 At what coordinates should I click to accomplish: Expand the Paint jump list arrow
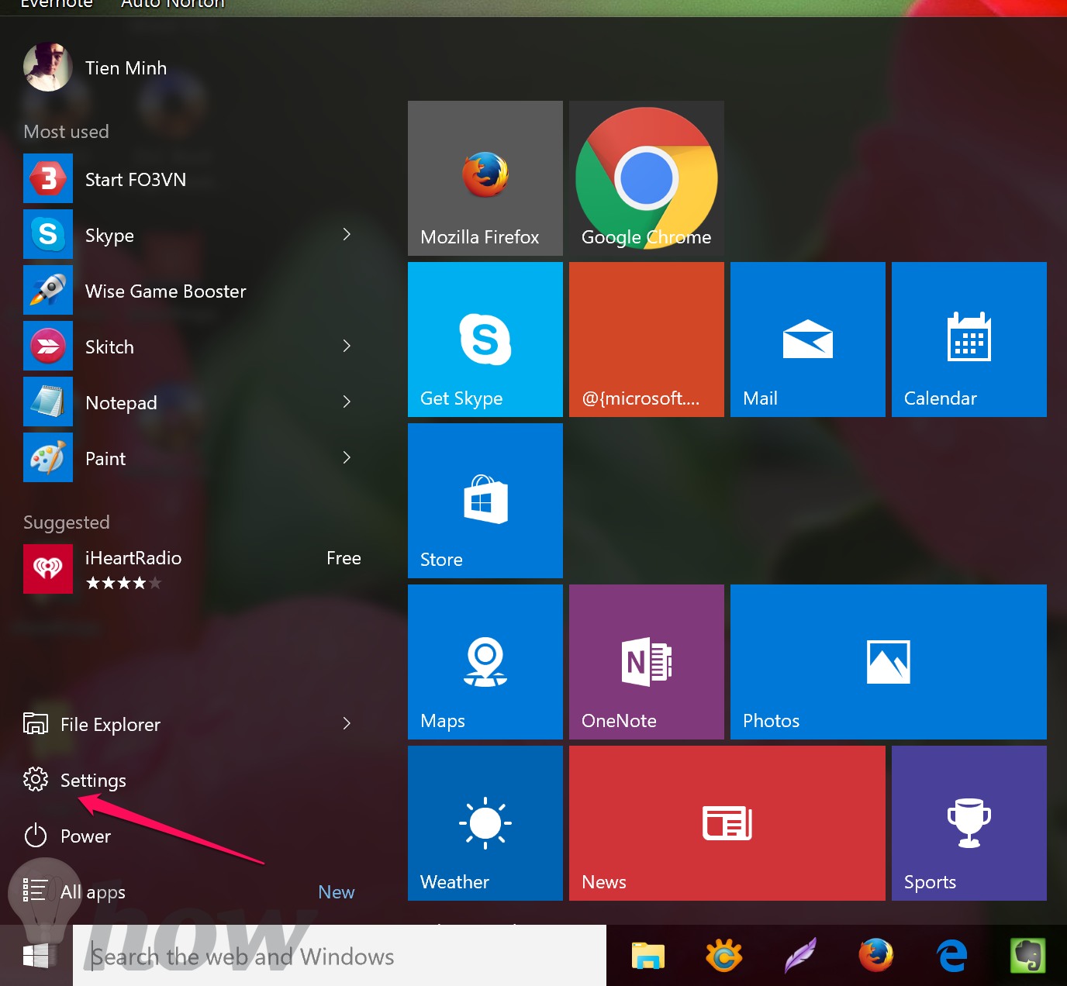coord(347,457)
